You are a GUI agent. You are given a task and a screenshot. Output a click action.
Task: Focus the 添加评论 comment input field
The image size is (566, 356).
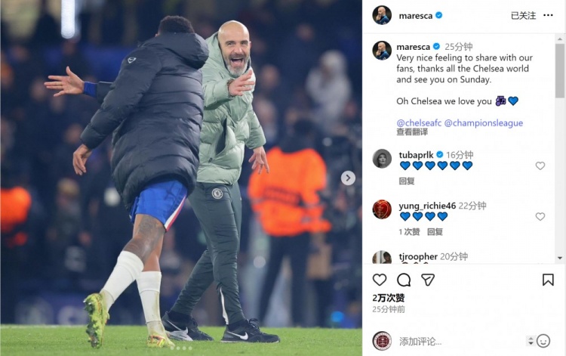(x=462, y=341)
